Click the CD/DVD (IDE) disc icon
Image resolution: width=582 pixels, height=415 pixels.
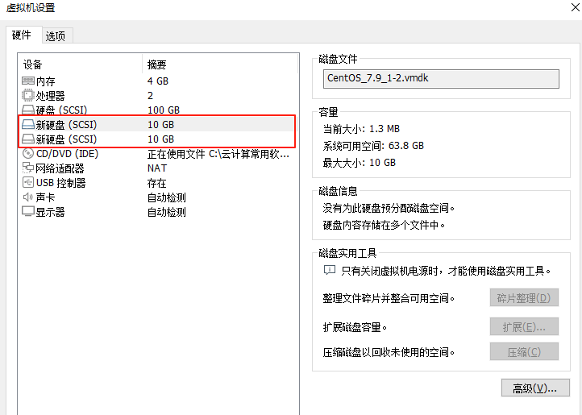pos(28,153)
